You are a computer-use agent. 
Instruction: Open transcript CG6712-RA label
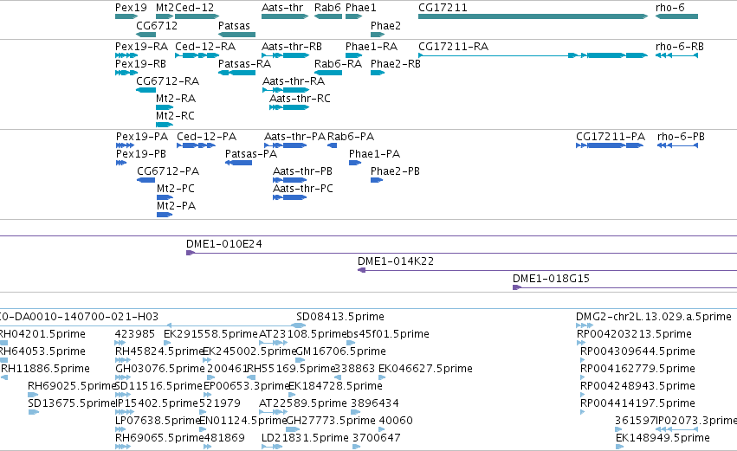(x=168, y=81)
